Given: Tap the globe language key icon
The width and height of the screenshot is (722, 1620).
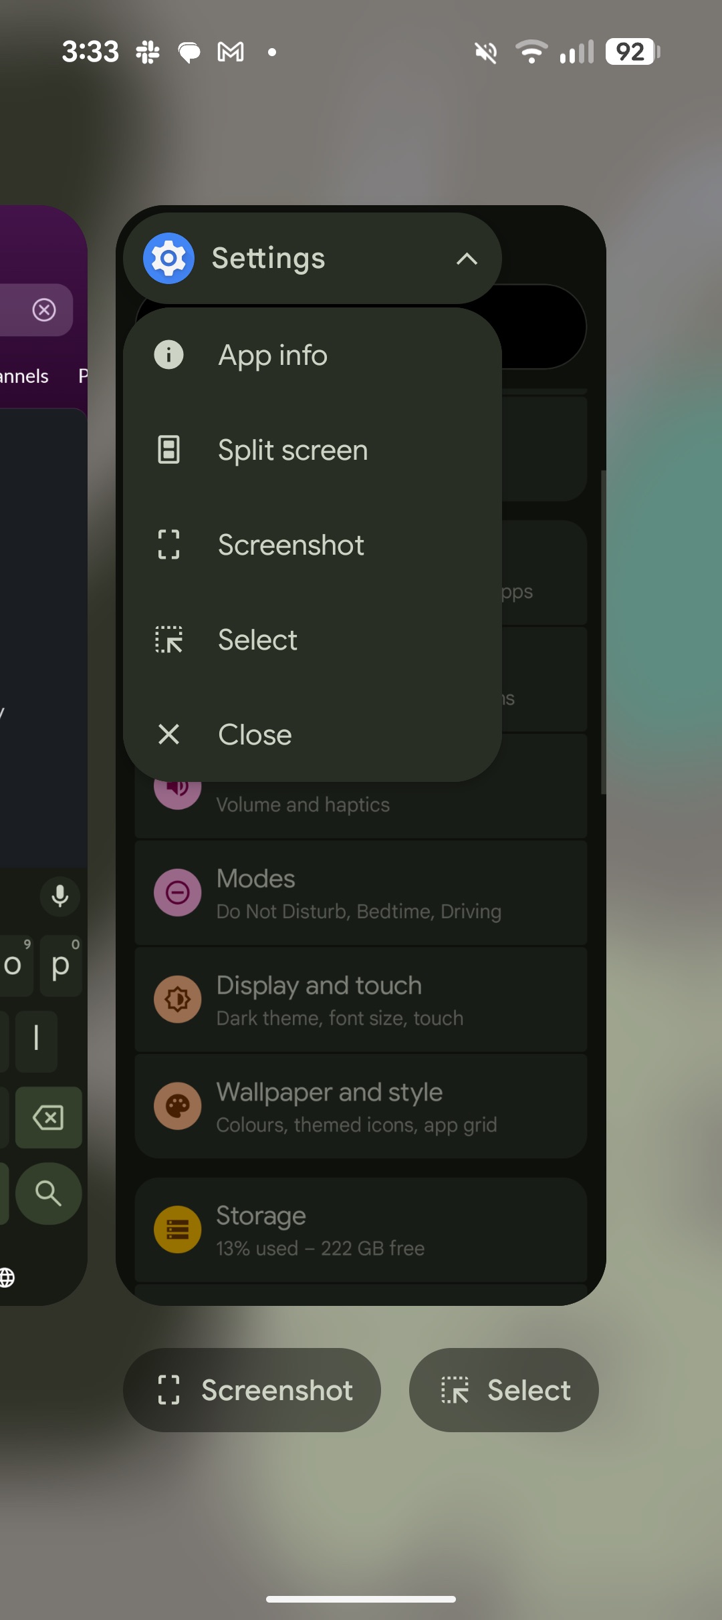Looking at the screenshot, I should tap(7, 1277).
